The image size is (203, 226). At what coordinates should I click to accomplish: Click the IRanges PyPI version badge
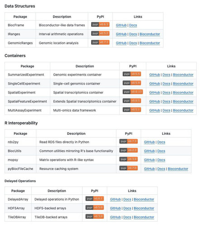point(100,33)
